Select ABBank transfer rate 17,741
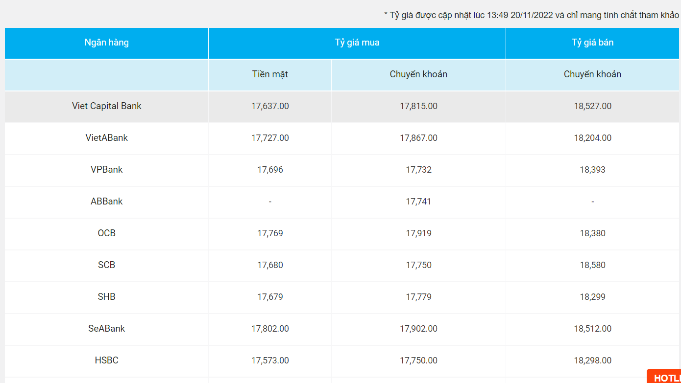This screenshot has height=383, width=681. 418,202
